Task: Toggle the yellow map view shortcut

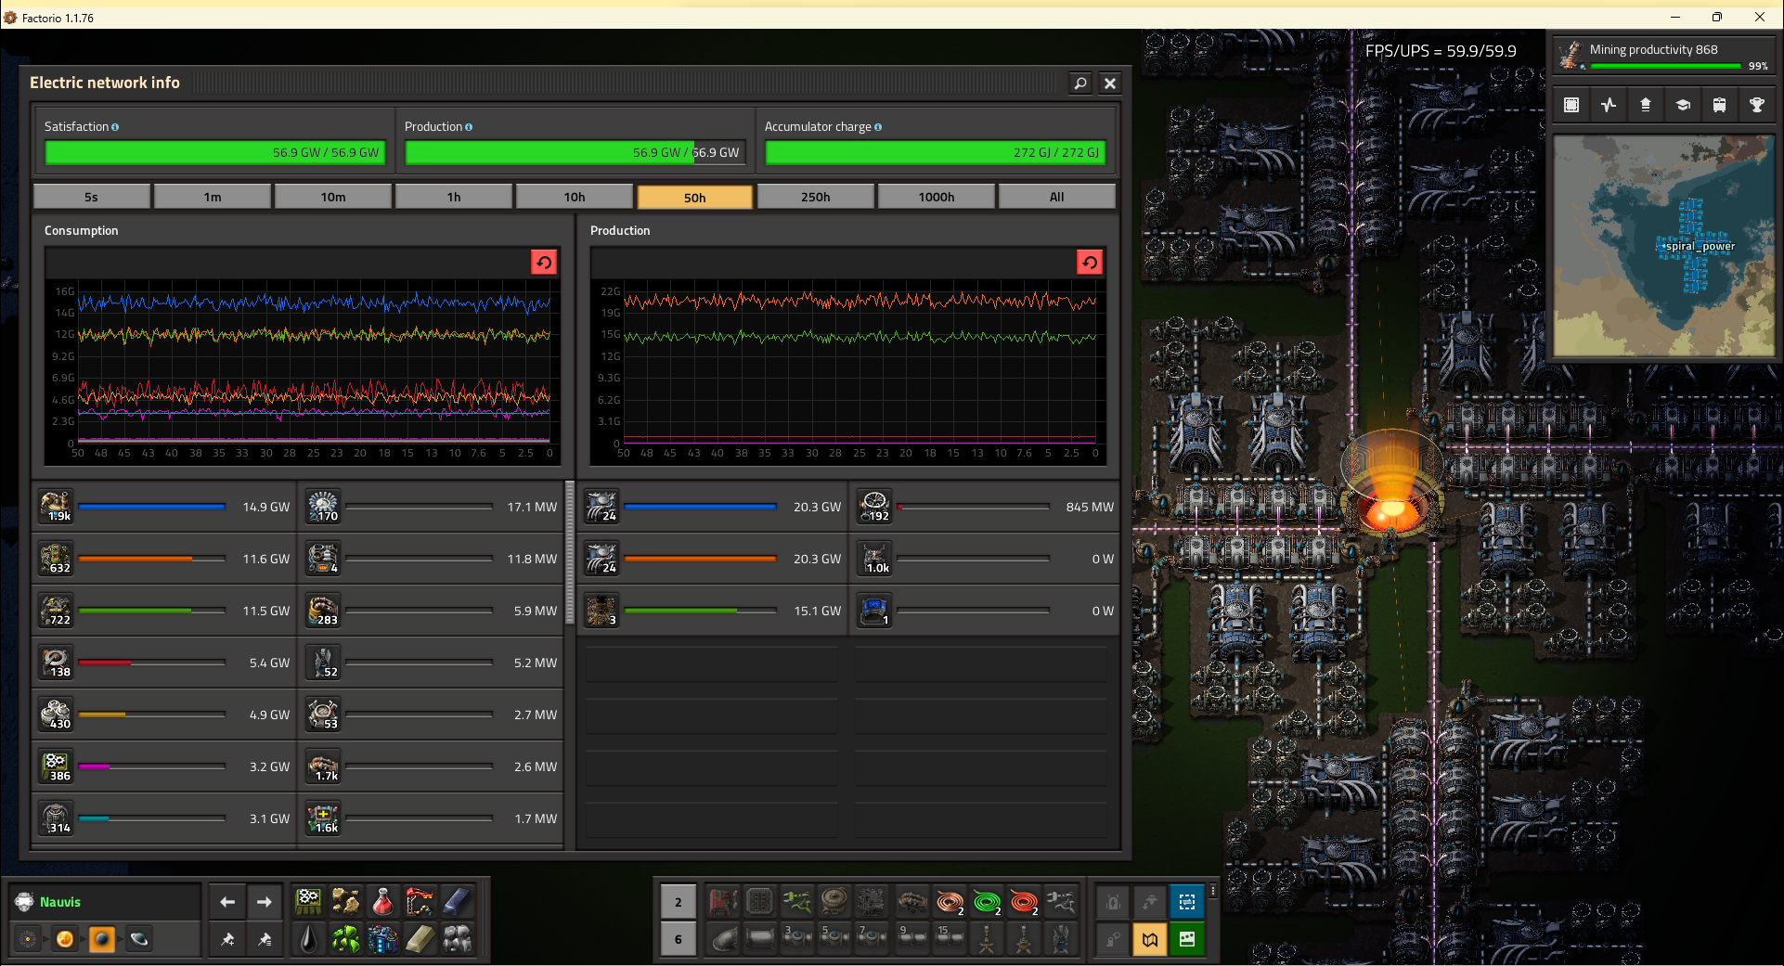Action: pos(1150,939)
